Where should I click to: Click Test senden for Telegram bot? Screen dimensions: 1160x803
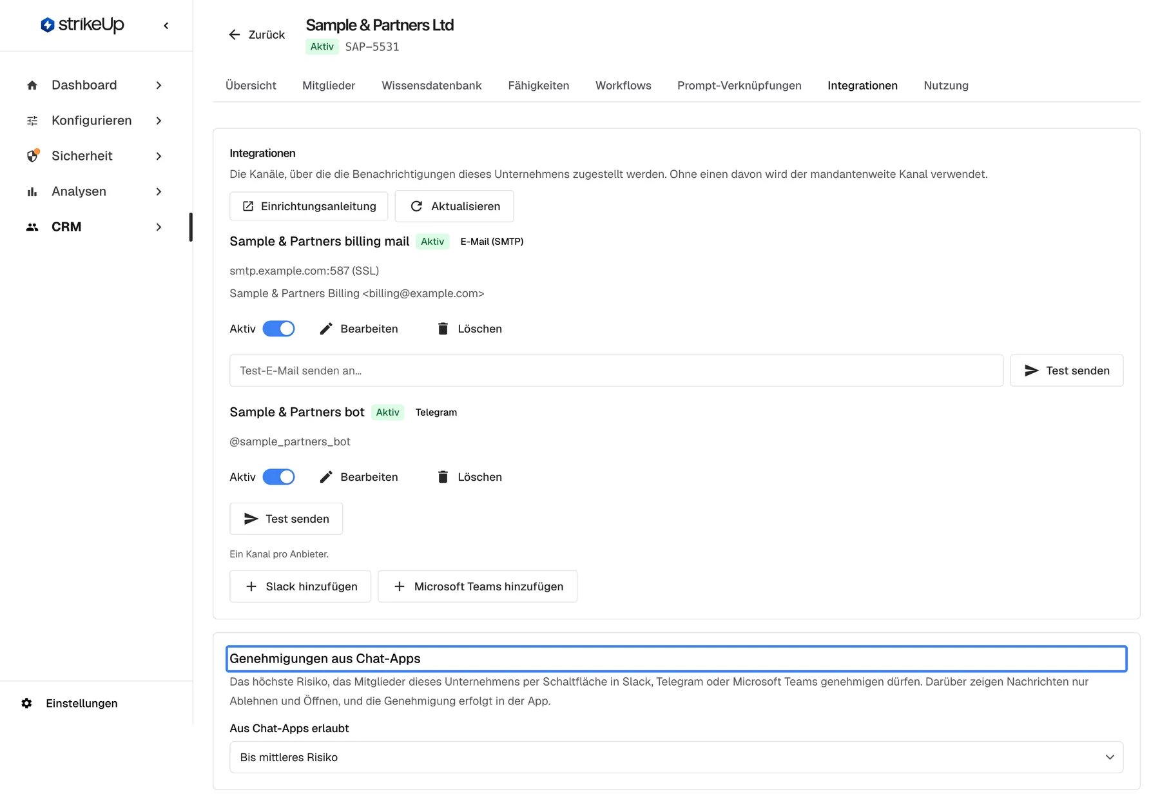pyautogui.click(x=286, y=519)
